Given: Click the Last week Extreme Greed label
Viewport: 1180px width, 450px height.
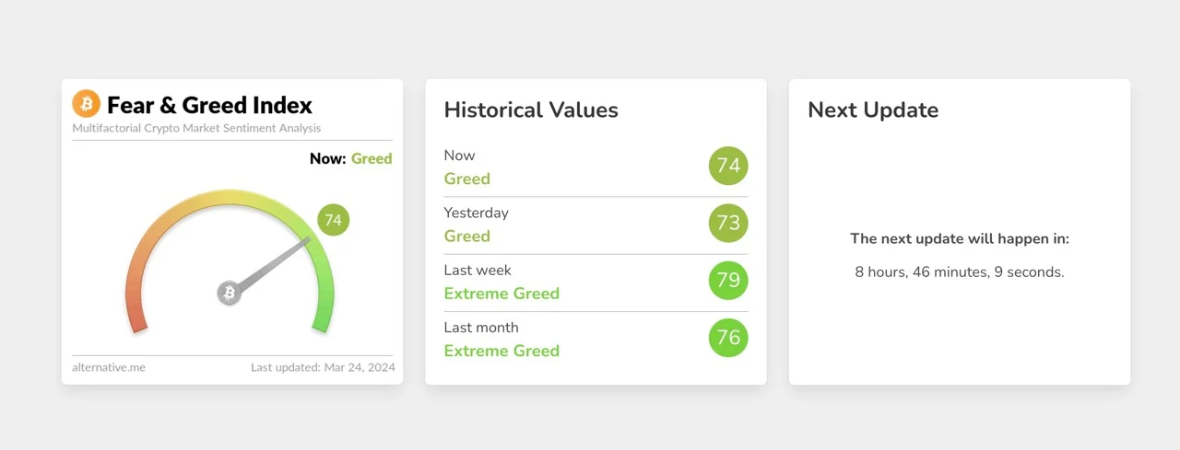Looking at the screenshot, I should (501, 294).
